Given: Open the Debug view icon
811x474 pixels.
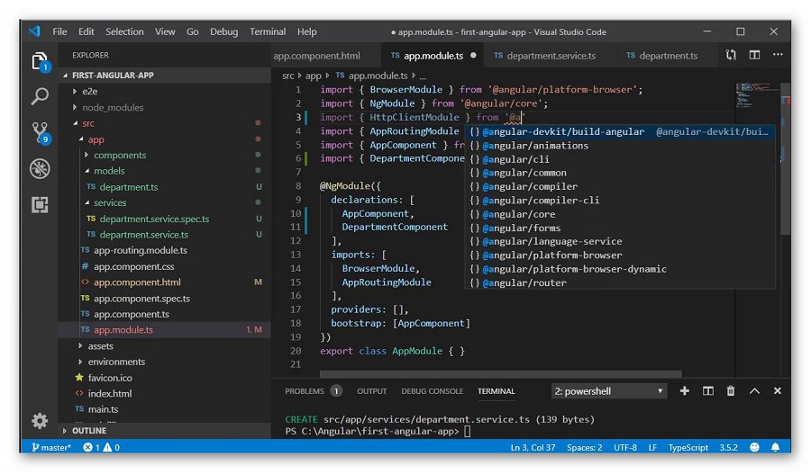Looking at the screenshot, I should pyautogui.click(x=40, y=169).
